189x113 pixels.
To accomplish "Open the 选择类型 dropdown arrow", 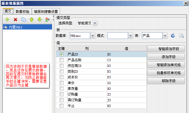I will pyautogui.click(x=95, y=23).
